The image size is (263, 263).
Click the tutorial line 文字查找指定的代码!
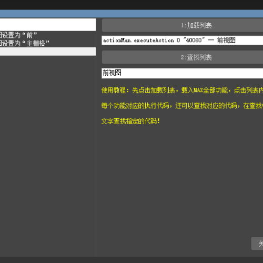click(130, 121)
